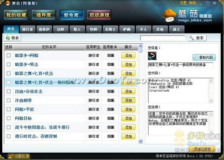The height and width of the screenshot is (160, 224).
Task: Click the refresh icon next to 刷新
Action: (x=8, y=38)
